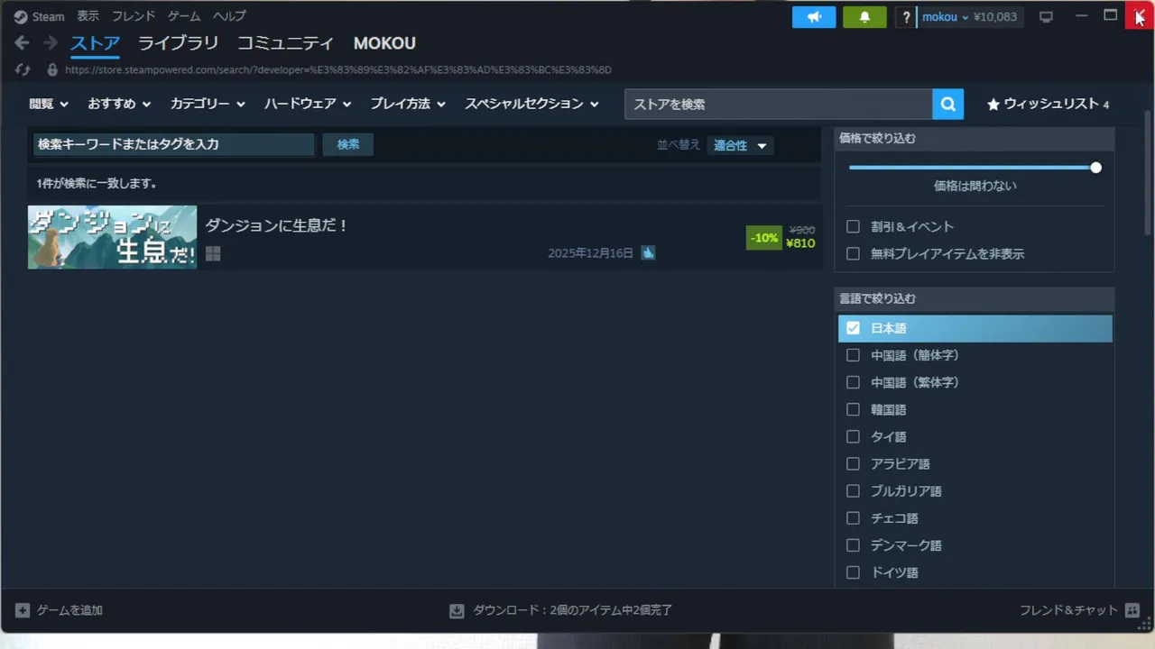Check the タイ語 language filter

(x=853, y=436)
